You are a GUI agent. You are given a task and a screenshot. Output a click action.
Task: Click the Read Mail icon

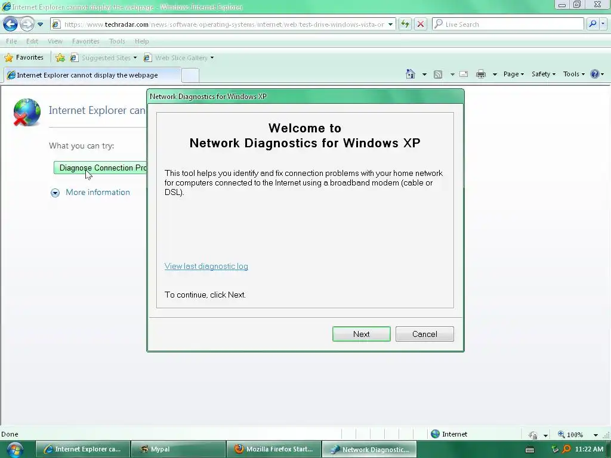pos(464,74)
